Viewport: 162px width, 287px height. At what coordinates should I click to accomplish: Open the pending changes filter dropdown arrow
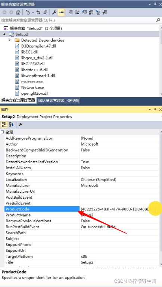click(33, 12)
